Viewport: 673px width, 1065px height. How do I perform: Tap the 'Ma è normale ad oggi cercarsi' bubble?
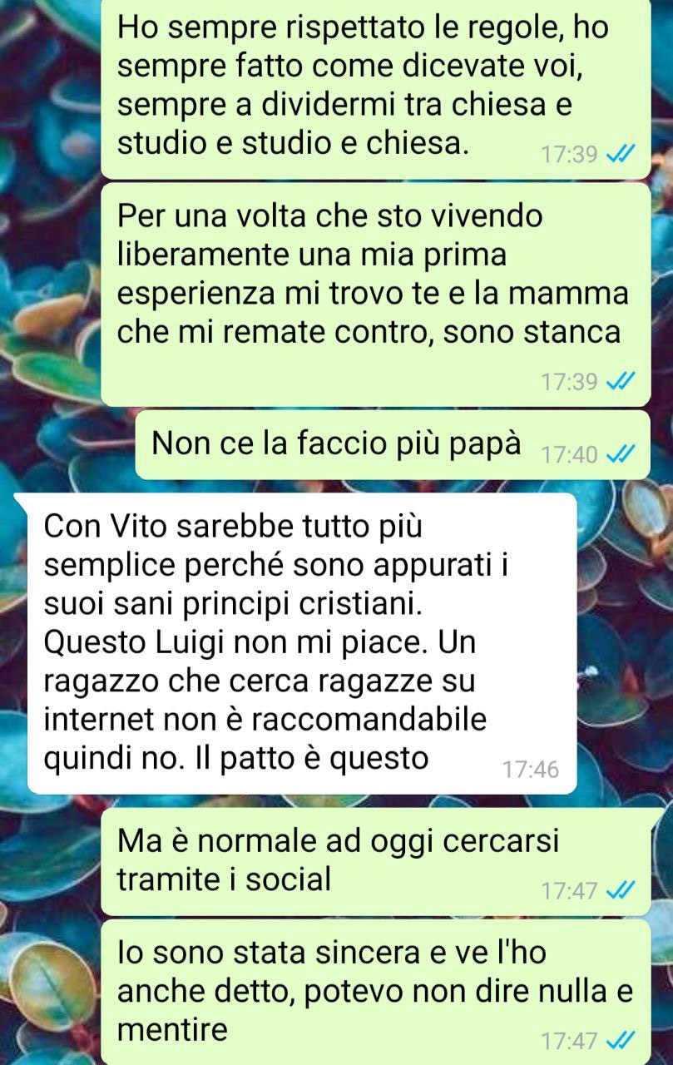tap(375, 861)
